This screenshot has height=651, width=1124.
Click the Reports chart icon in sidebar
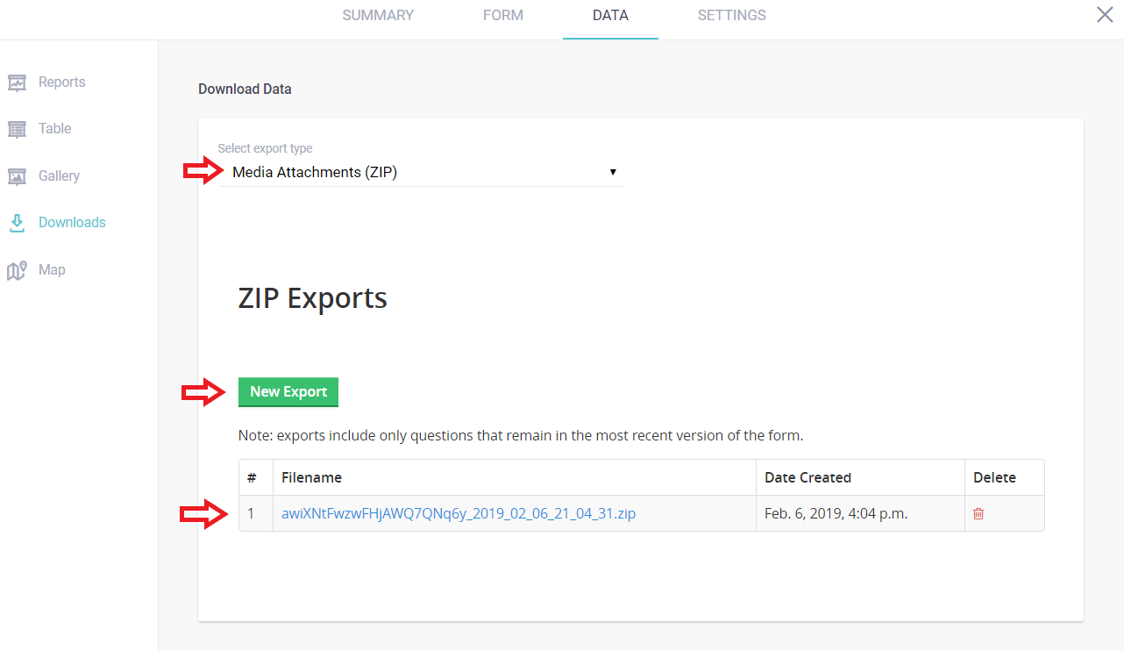[x=17, y=82]
